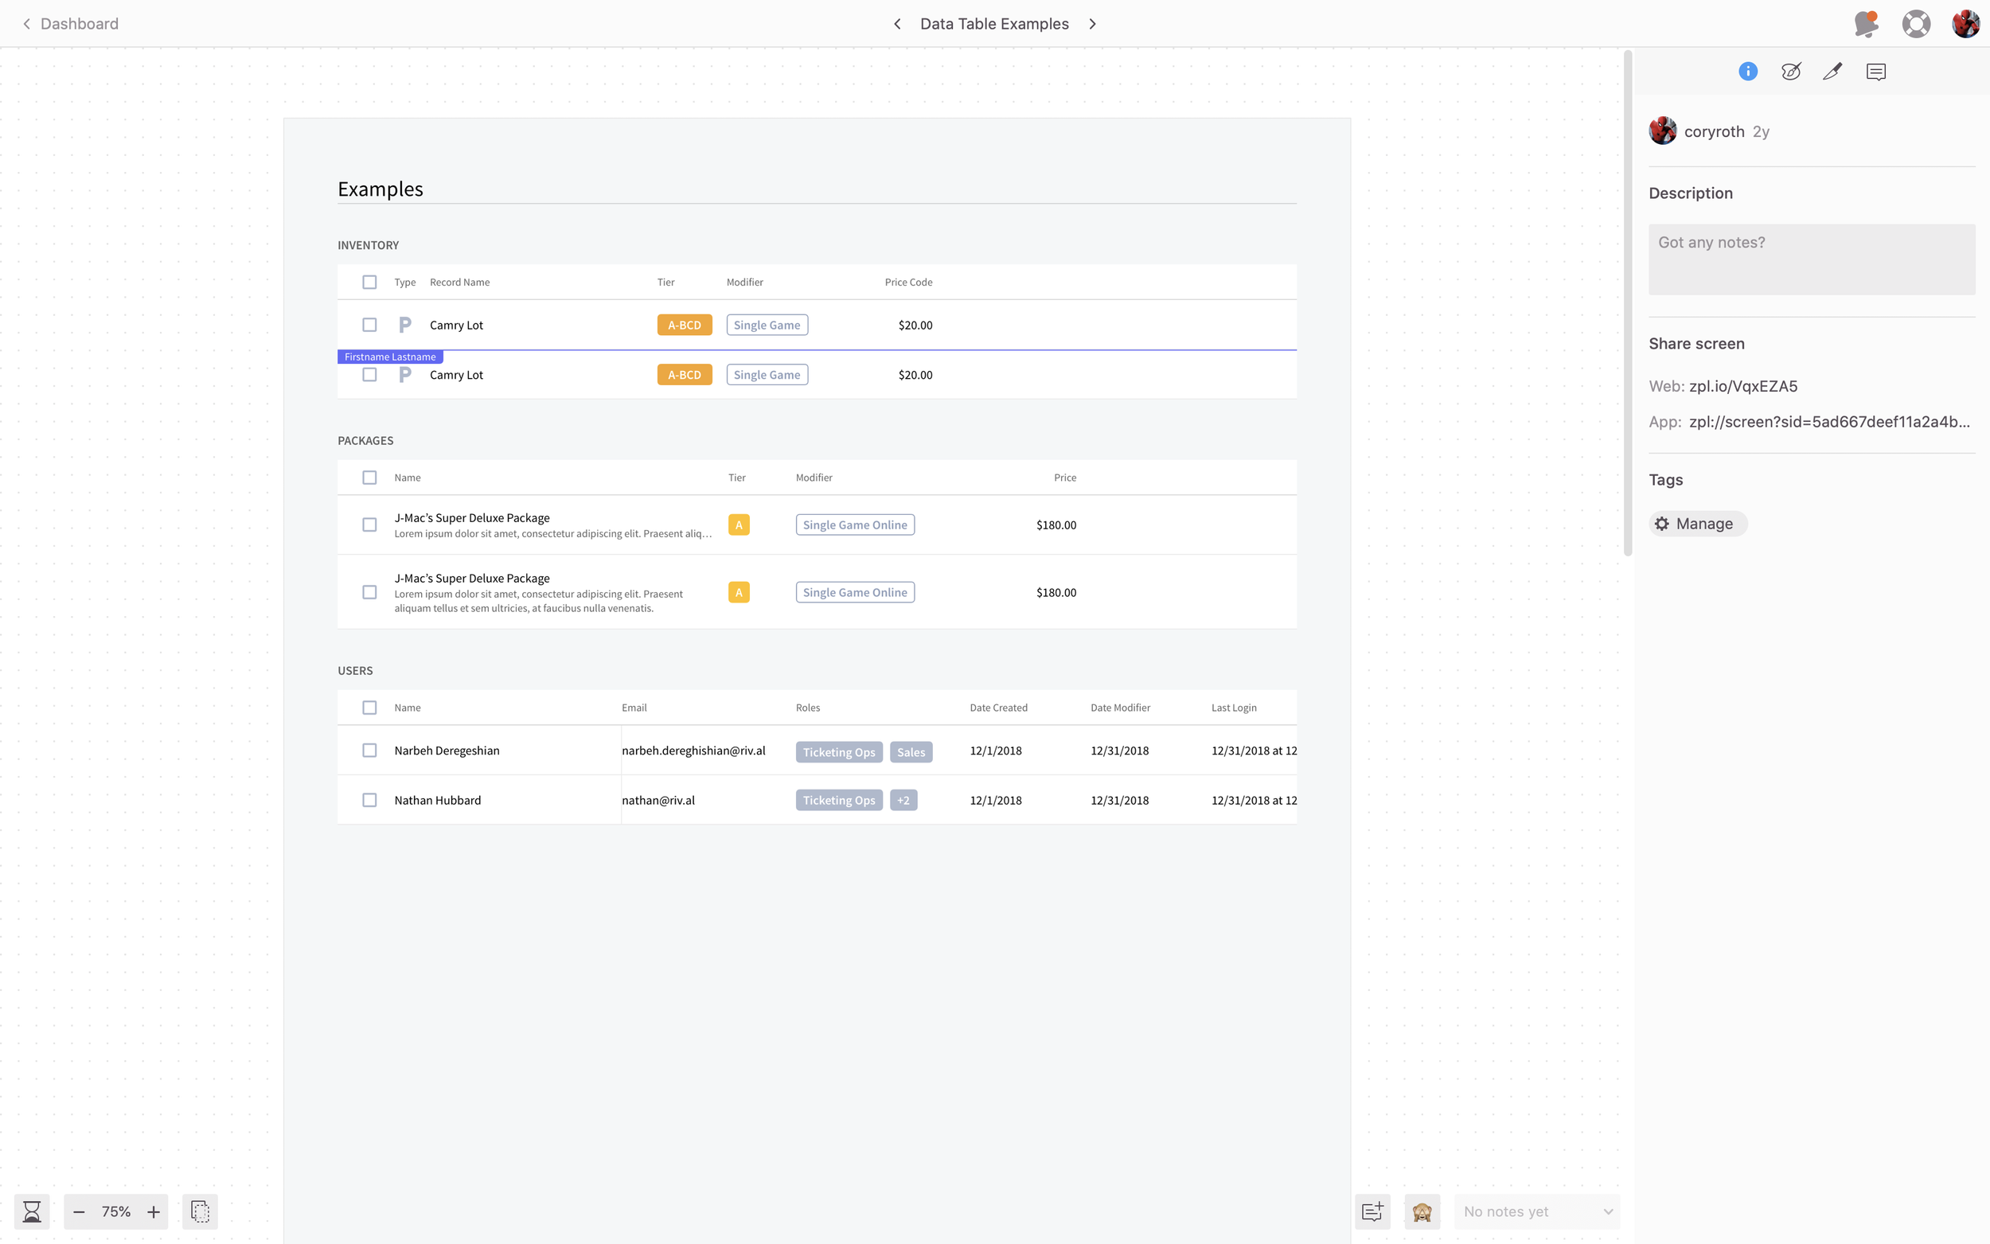Toggle the monkey hide-notes icon
Viewport: 1990px width, 1244px height.
click(x=1422, y=1211)
